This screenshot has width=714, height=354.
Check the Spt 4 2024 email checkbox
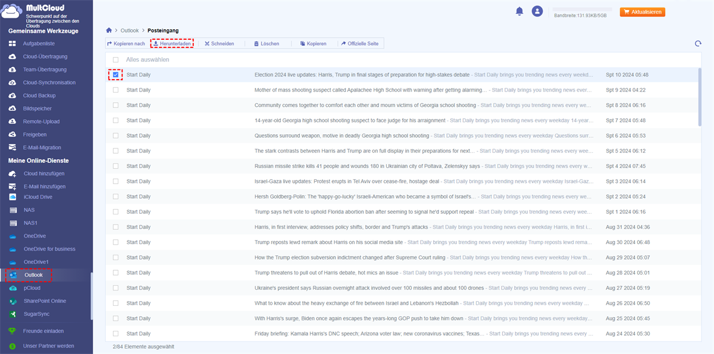pyautogui.click(x=115, y=166)
